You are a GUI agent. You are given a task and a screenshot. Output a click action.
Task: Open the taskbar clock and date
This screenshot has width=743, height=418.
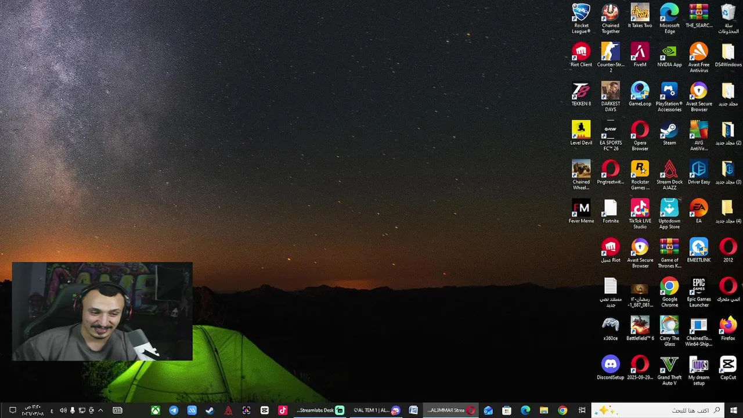[x=33, y=410]
